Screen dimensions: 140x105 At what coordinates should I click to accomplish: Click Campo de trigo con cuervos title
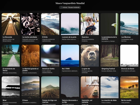(50, 101)
